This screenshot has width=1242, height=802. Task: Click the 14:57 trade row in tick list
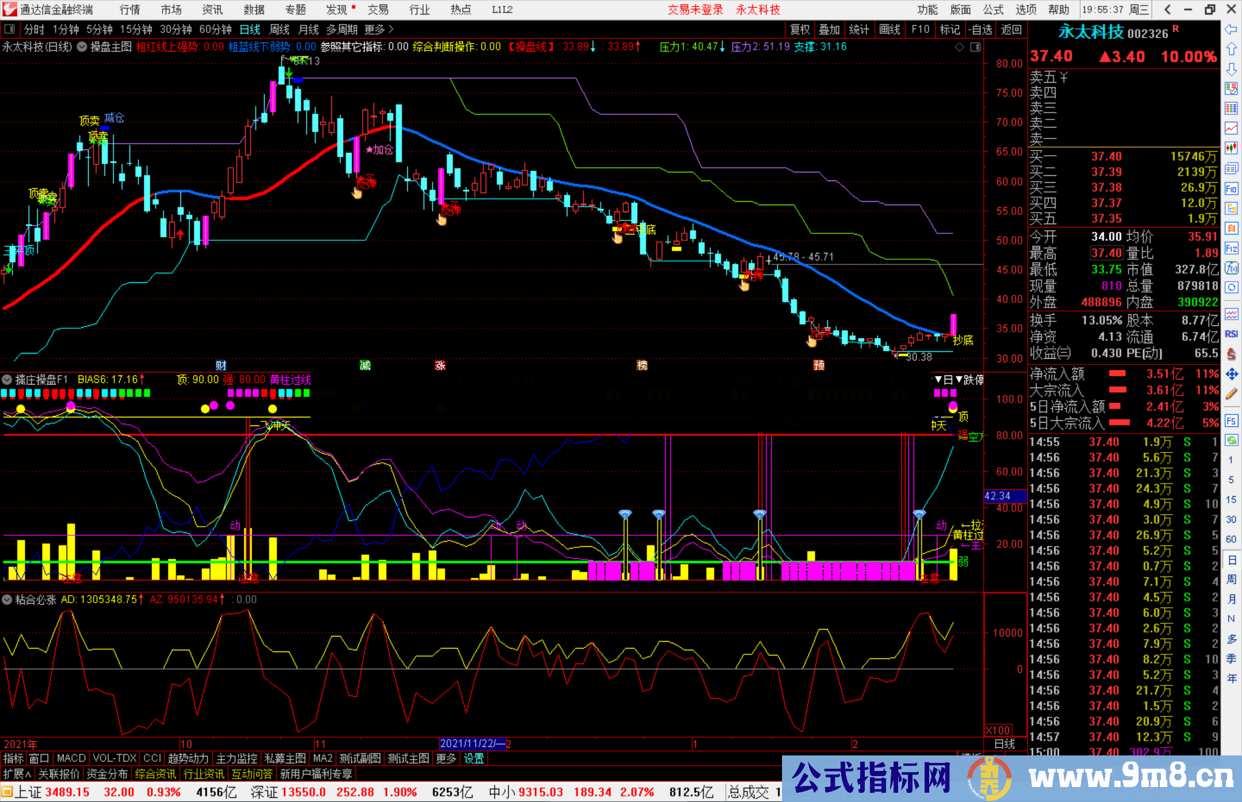point(1124,736)
